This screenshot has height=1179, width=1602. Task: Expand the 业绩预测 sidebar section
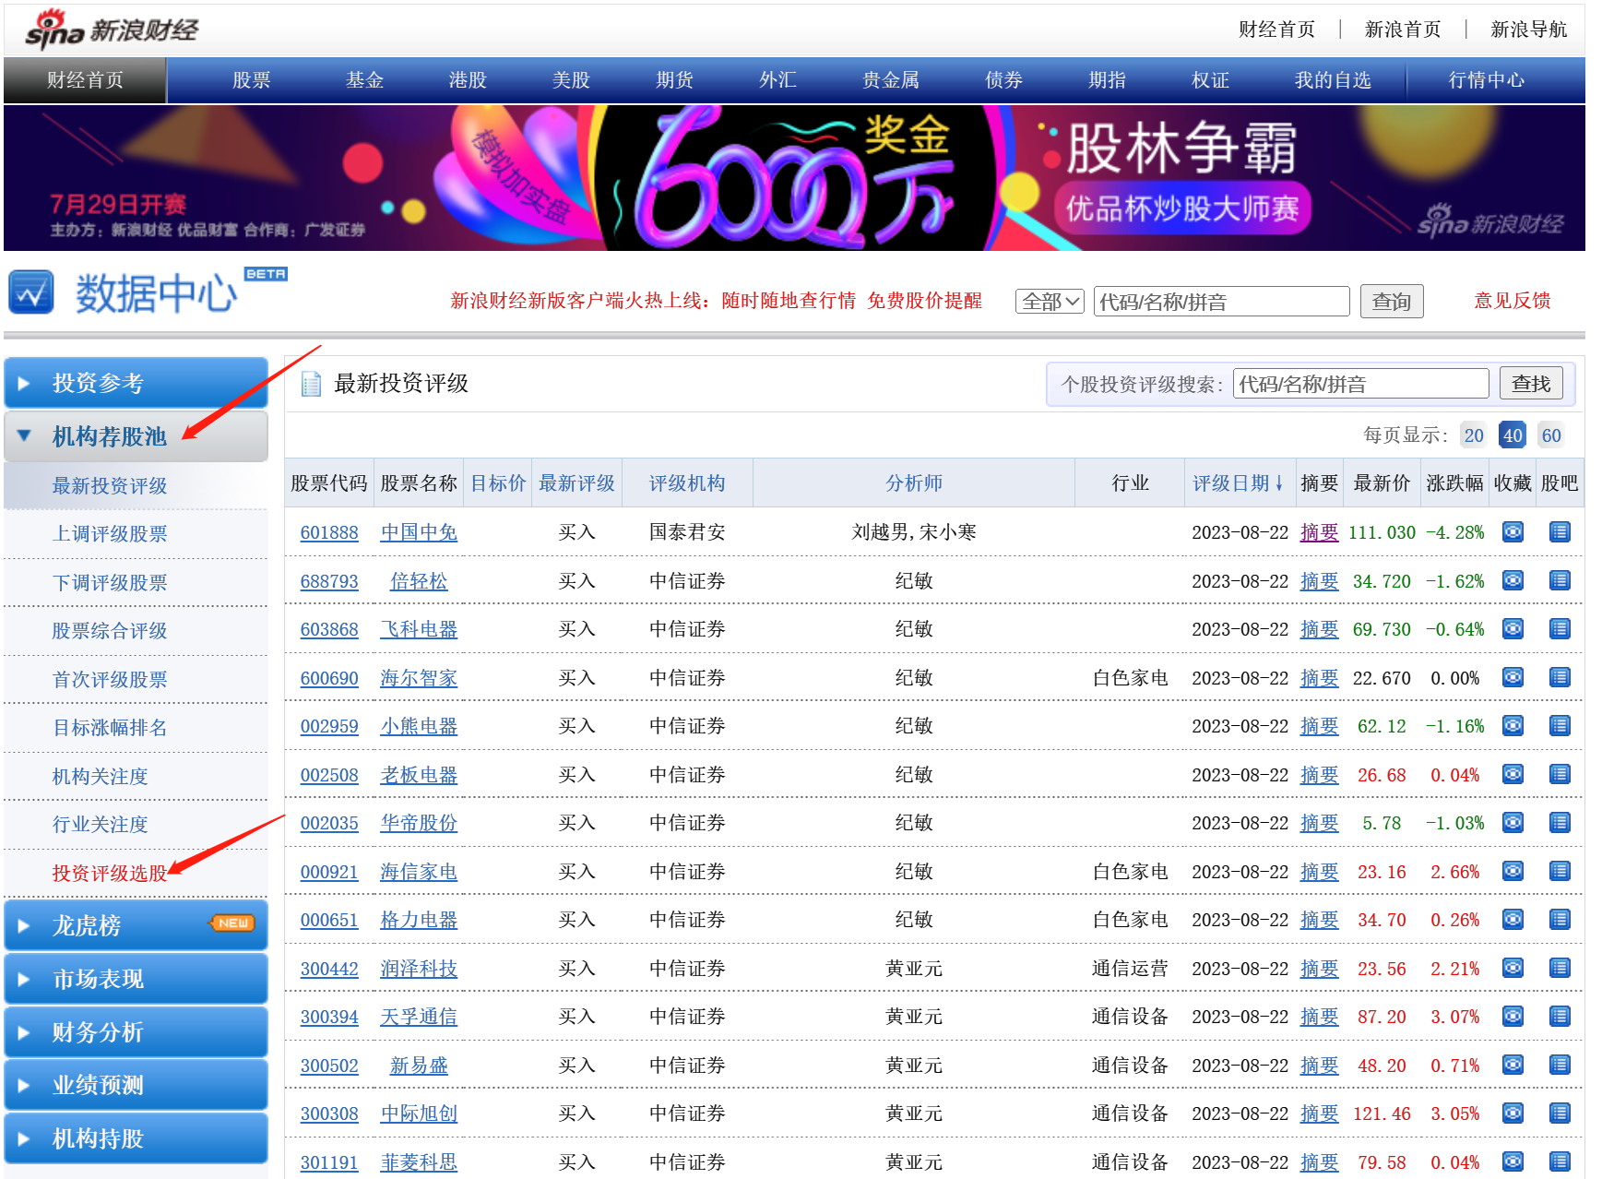pos(136,1085)
